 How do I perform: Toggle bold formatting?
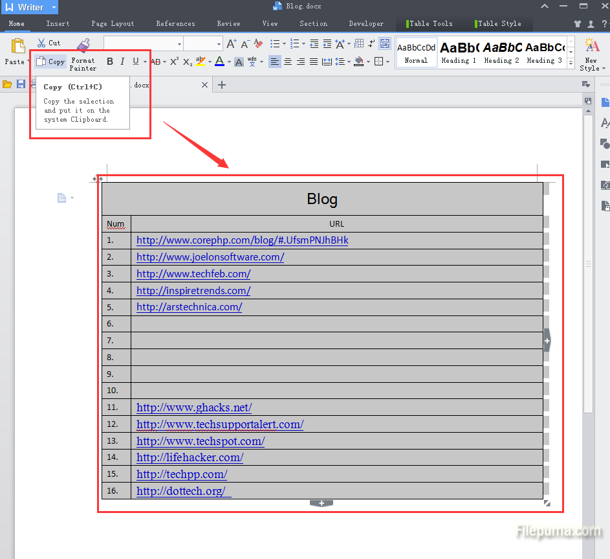(110, 62)
